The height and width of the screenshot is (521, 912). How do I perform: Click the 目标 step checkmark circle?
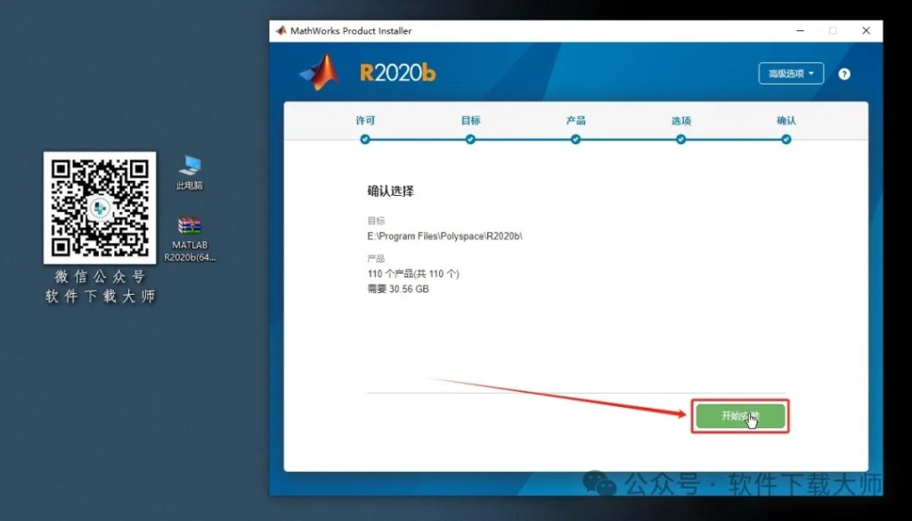point(470,139)
